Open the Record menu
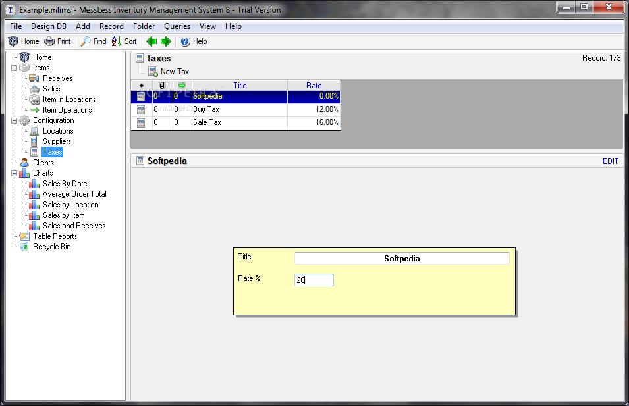The height and width of the screenshot is (406, 629). 111,26
